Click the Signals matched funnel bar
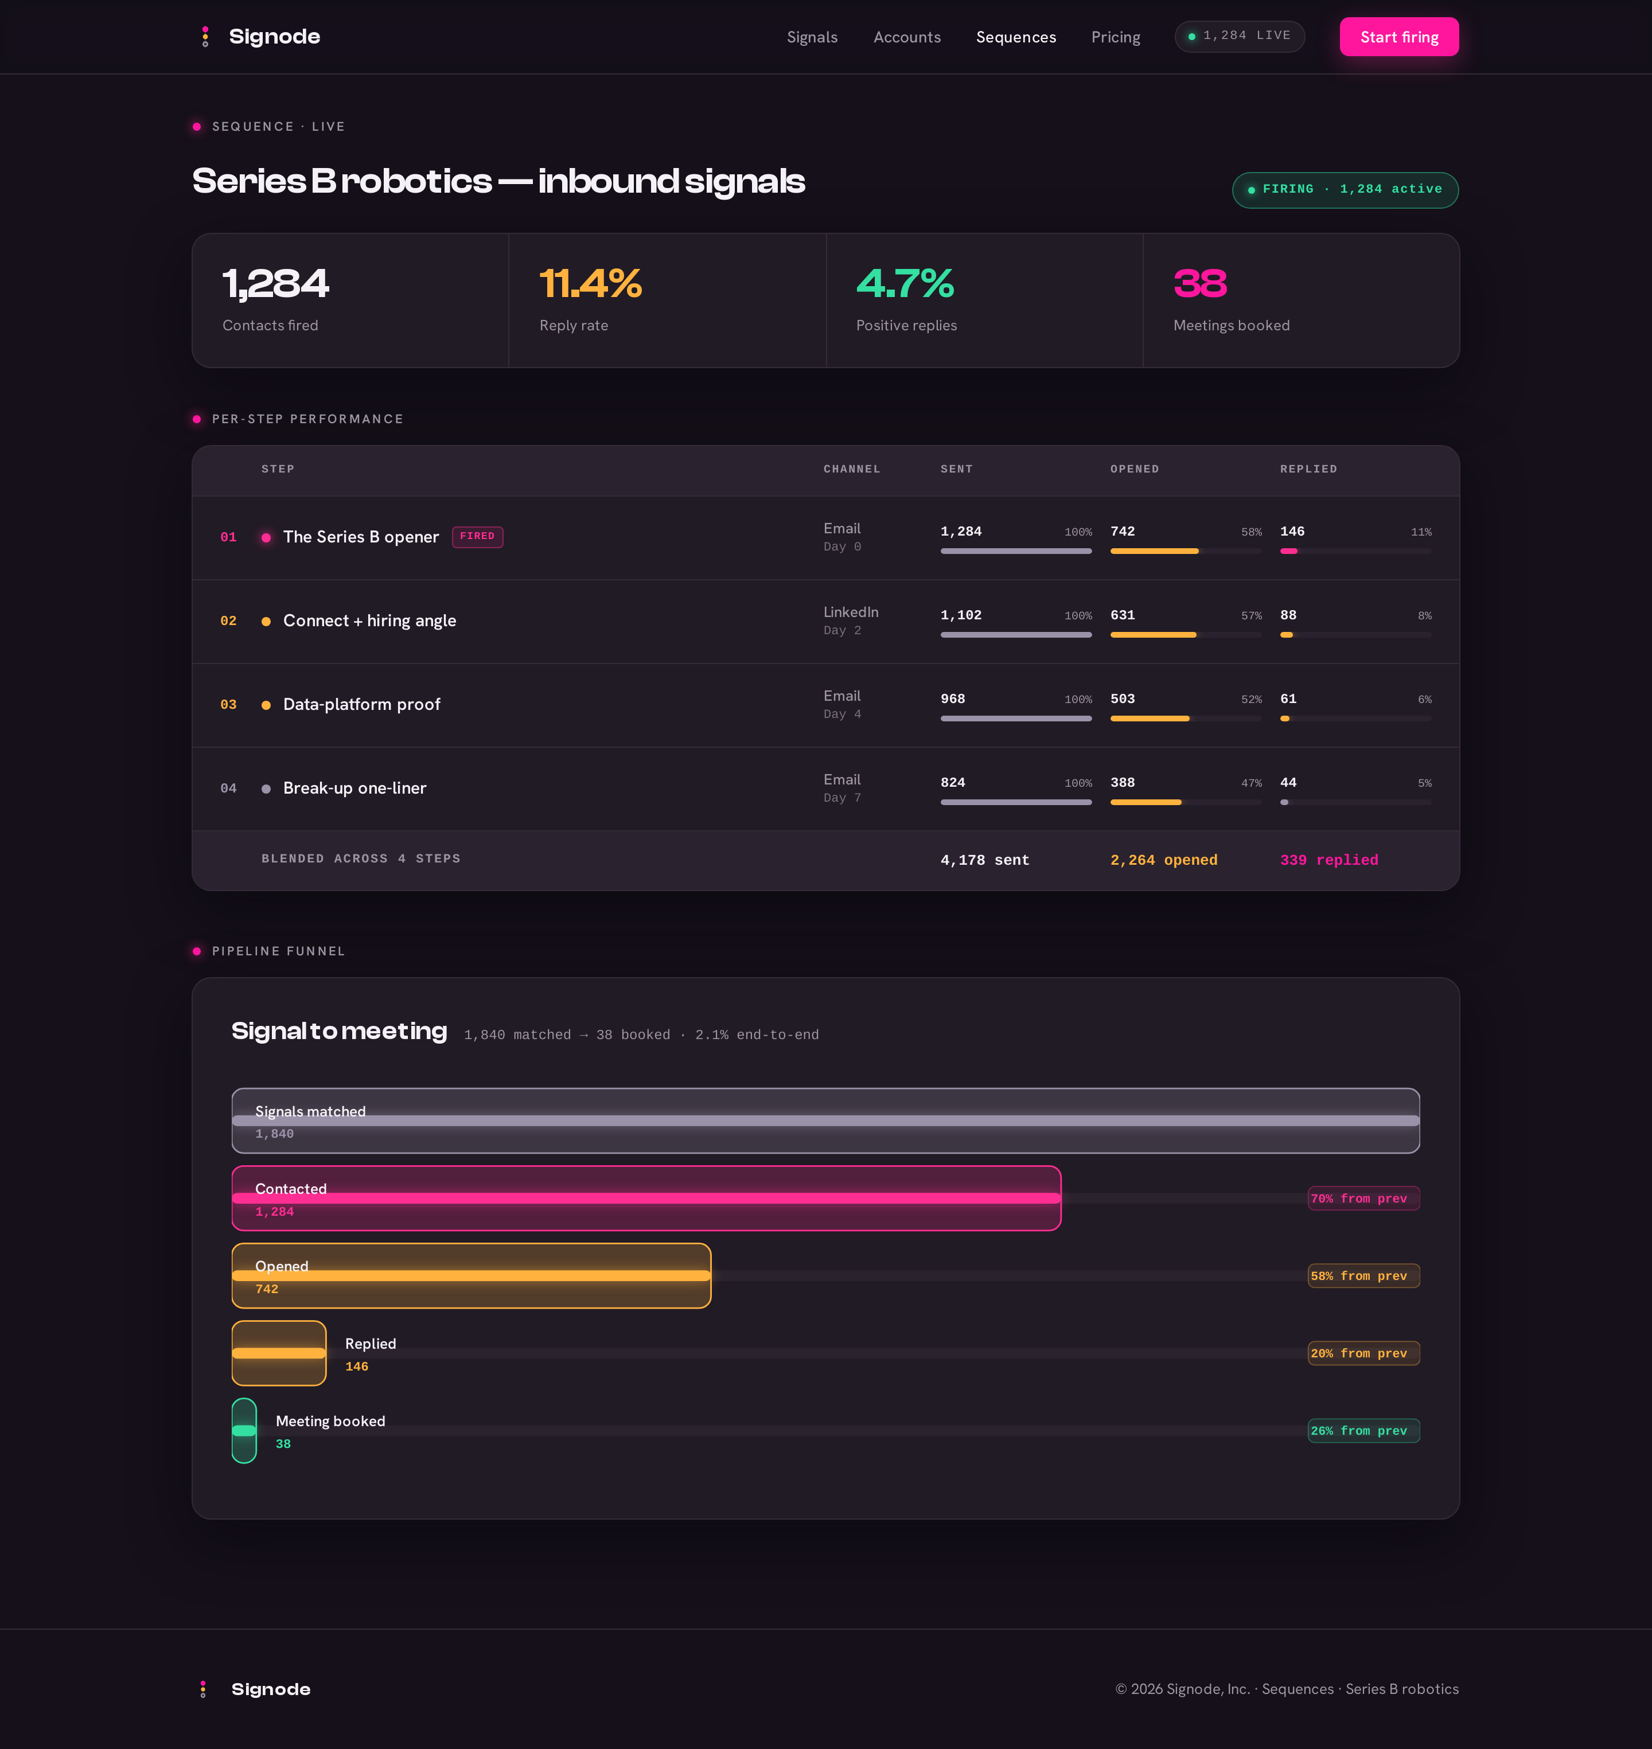This screenshot has width=1652, height=1749. pyautogui.click(x=825, y=1121)
